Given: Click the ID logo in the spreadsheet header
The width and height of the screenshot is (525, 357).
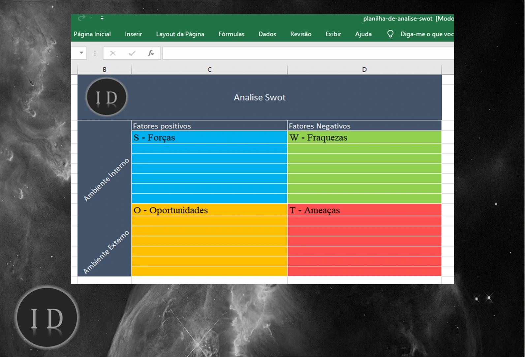Looking at the screenshot, I should point(106,97).
